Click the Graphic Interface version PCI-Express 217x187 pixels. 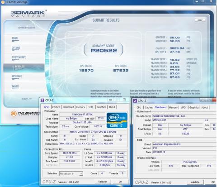(189, 162)
